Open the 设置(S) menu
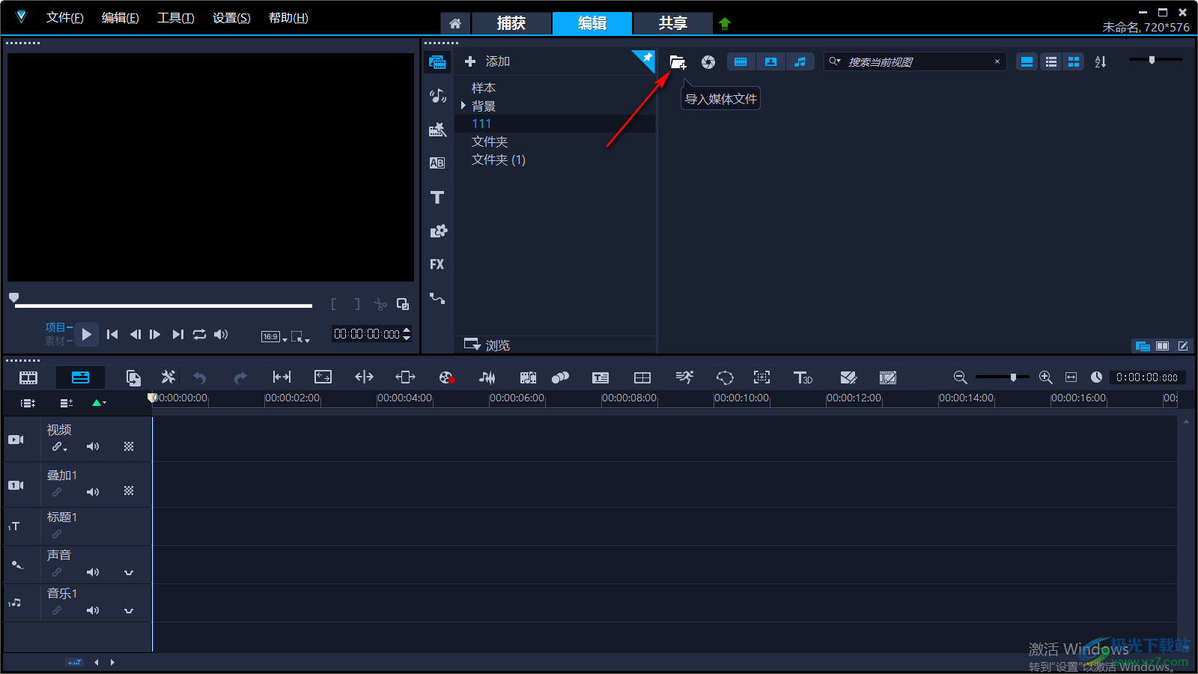 click(231, 18)
